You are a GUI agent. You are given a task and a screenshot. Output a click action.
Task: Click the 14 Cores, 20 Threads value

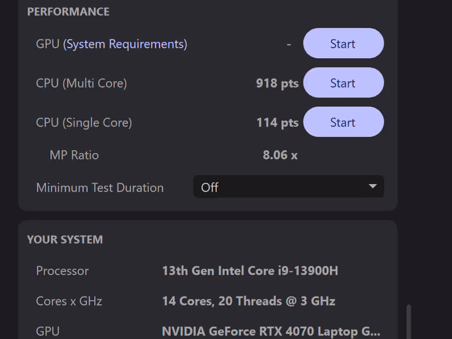tap(249, 301)
